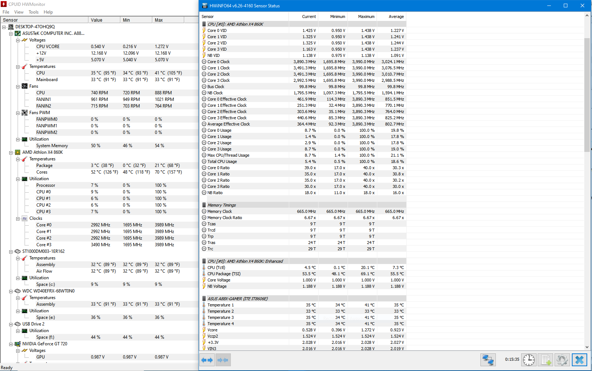Collapse the Fans PWM node

point(18,113)
